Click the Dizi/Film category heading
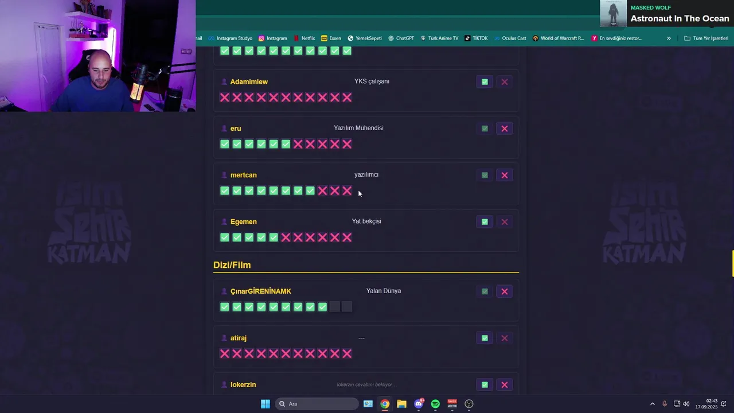This screenshot has width=734, height=413. click(232, 265)
